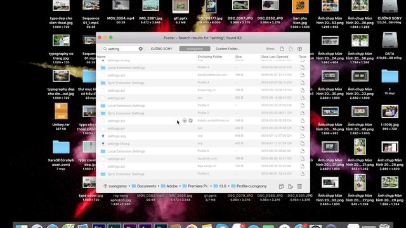The width and height of the screenshot is (406, 228).
Task: Click Quick Look eye icon on hovered row
Action: click(x=185, y=121)
